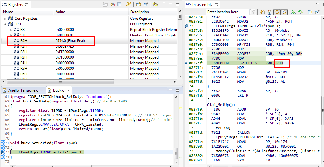Click the Home icon in Disassembly toolbar
This screenshot has height=167, width=324.
click(x=270, y=12)
